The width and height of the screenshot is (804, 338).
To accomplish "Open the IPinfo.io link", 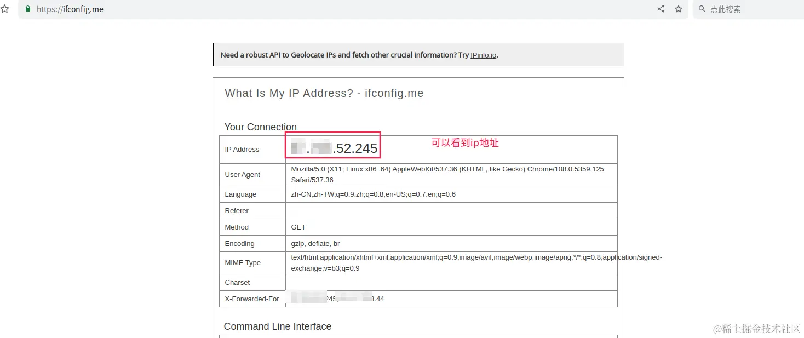I will coord(483,55).
